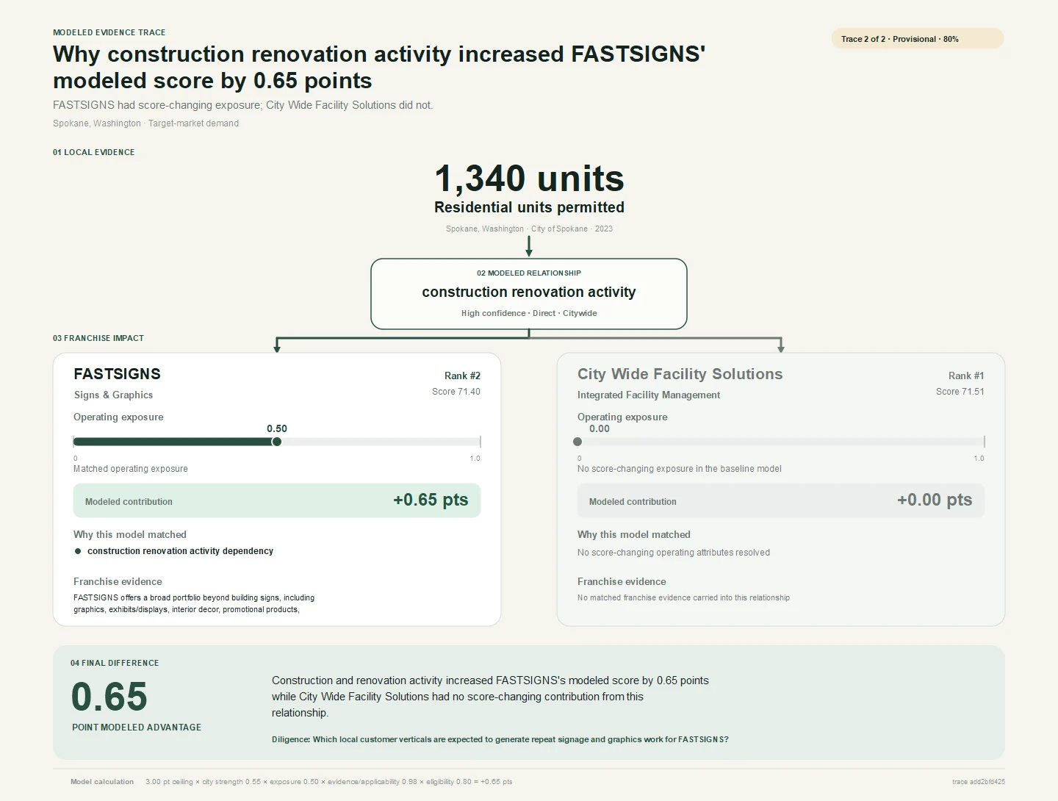Click the 'City Wide Facility Solutions' card title
1058x801 pixels.
(680, 374)
